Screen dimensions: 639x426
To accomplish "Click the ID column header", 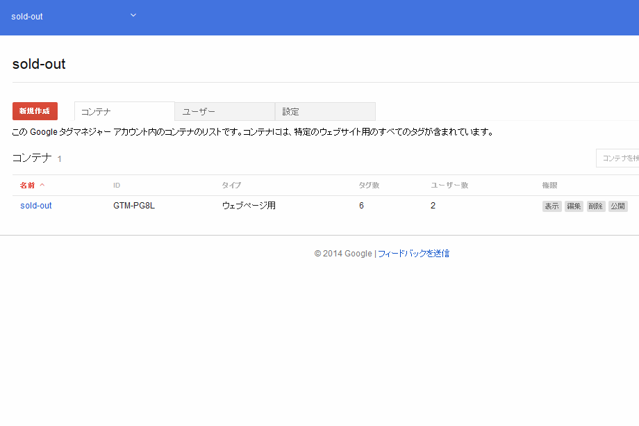I will (117, 186).
